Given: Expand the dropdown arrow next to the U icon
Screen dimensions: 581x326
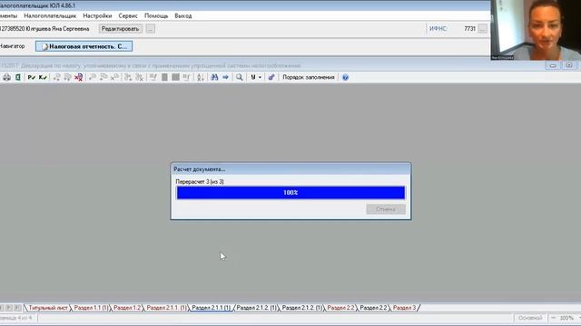Looking at the screenshot, I should pyautogui.click(x=260, y=77).
